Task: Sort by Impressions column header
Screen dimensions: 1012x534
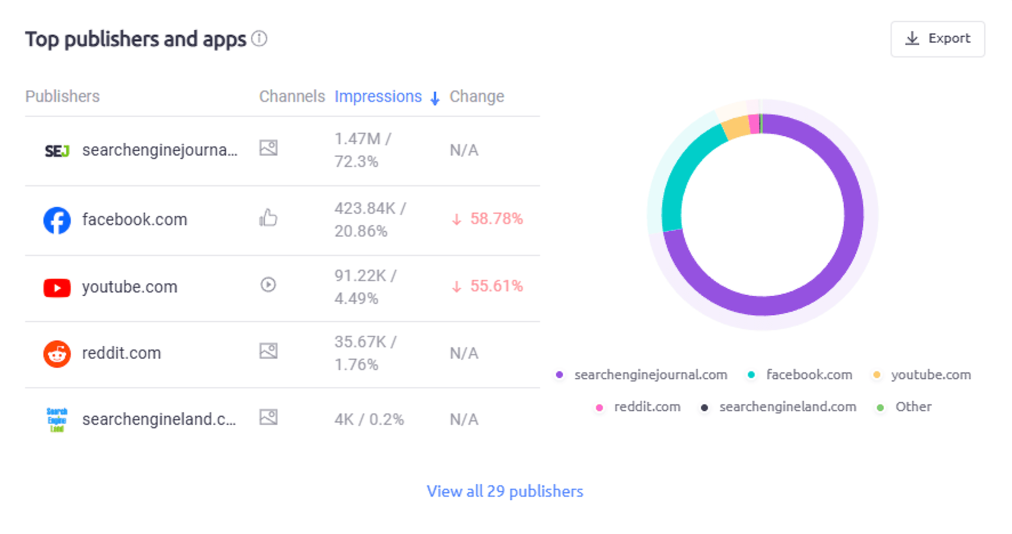Action: [x=387, y=97]
